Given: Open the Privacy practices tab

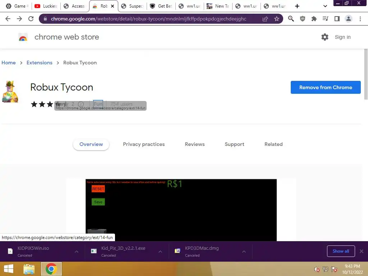Looking at the screenshot, I should pyautogui.click(x=144, y=144).
